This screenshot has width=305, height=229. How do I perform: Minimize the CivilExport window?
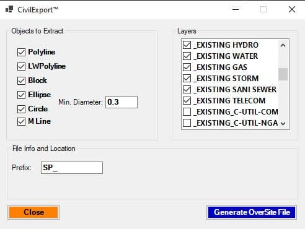click(x=236, y=9)
